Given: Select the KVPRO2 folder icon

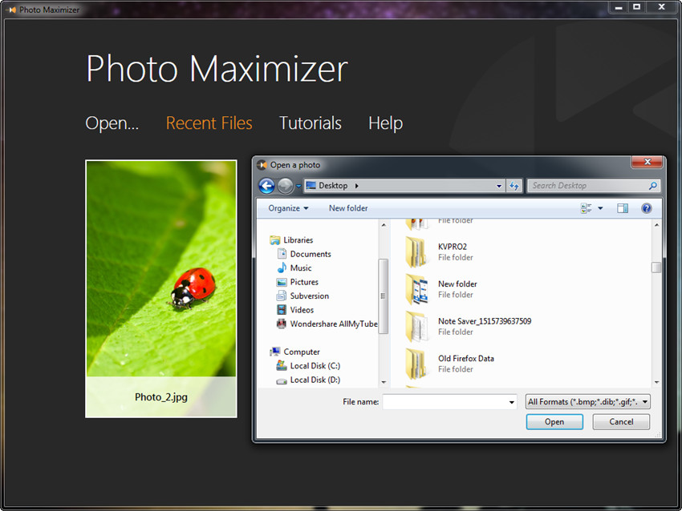Looking at the screenshot, I should click(416, 251).
